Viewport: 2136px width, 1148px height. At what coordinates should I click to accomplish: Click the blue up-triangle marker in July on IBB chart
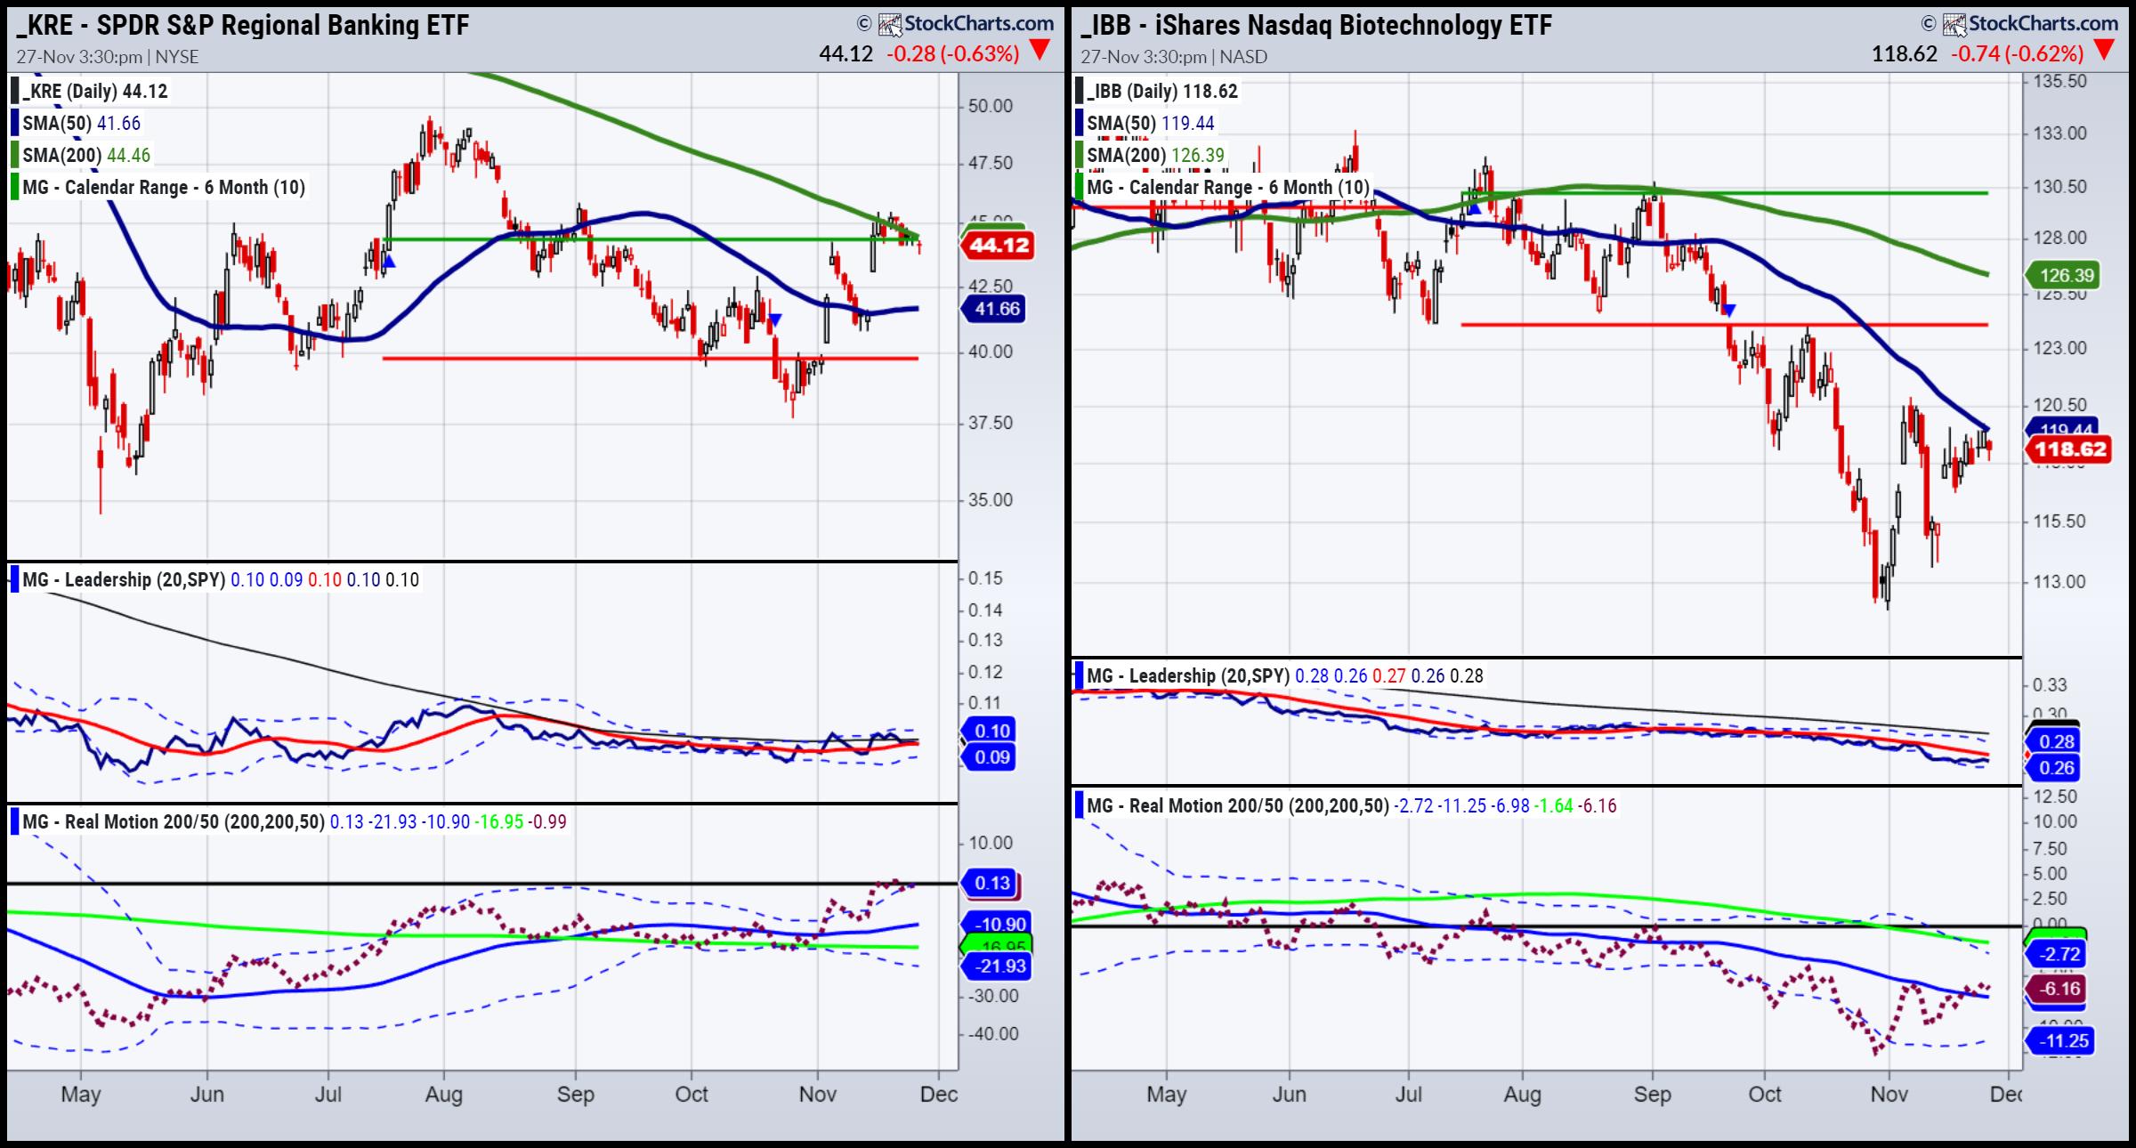coord(1473,208)
